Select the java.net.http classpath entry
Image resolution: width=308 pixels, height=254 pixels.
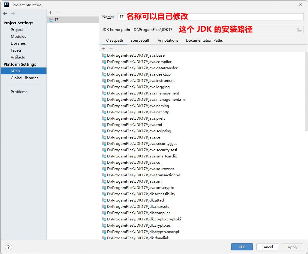[x=136, y=112]
